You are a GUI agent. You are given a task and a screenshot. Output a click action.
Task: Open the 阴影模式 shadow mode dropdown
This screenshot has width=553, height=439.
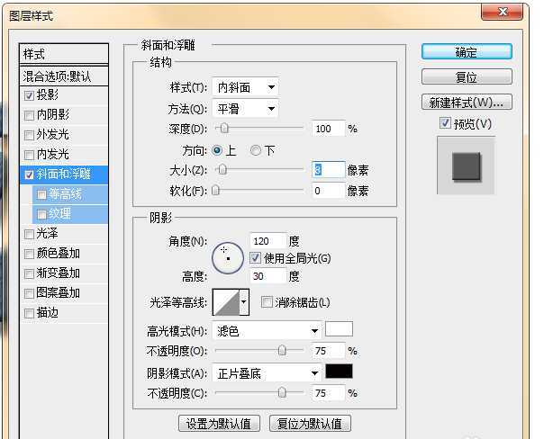(x=267, y=372)
